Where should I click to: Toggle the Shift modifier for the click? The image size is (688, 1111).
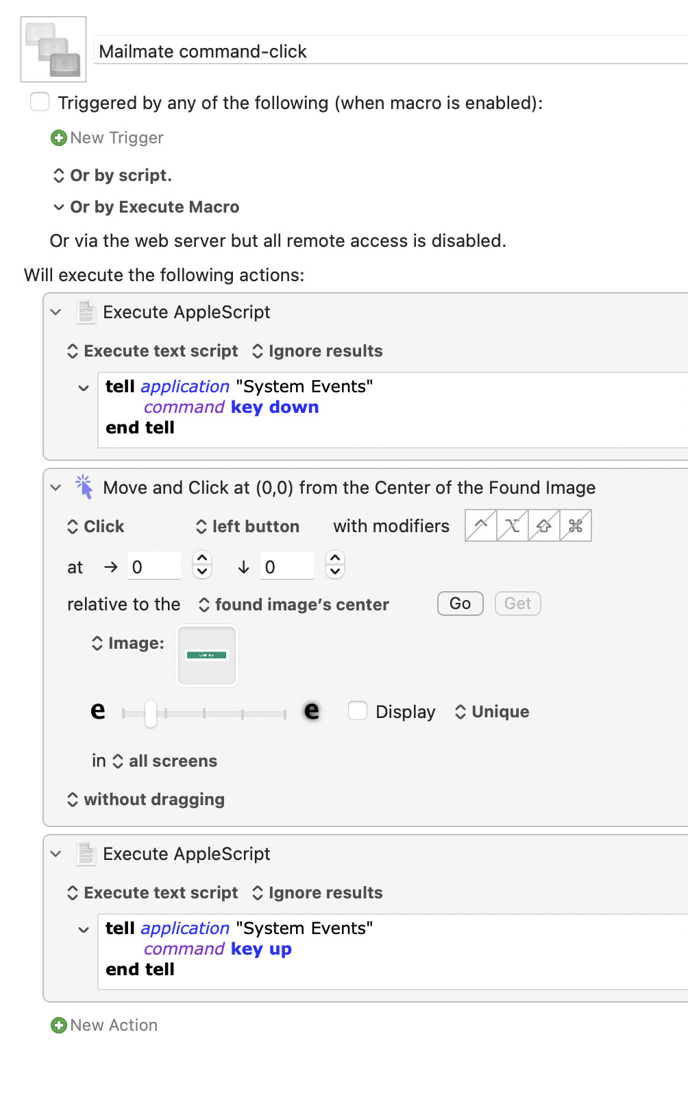coord(544,526)
